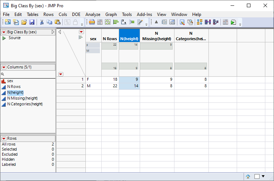274x181 pixels.
Task: Click the blue square with pencil icon
Action: click(182, 22)
